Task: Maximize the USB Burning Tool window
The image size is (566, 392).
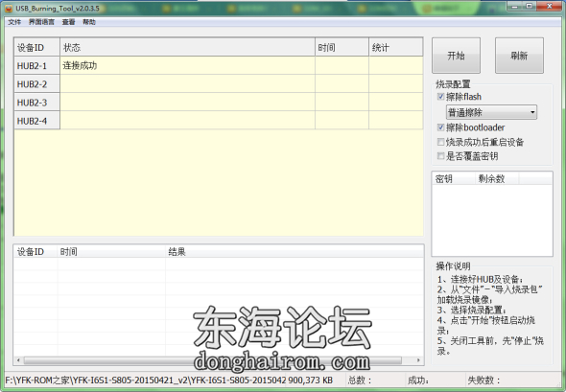Action: pos(530,6)
